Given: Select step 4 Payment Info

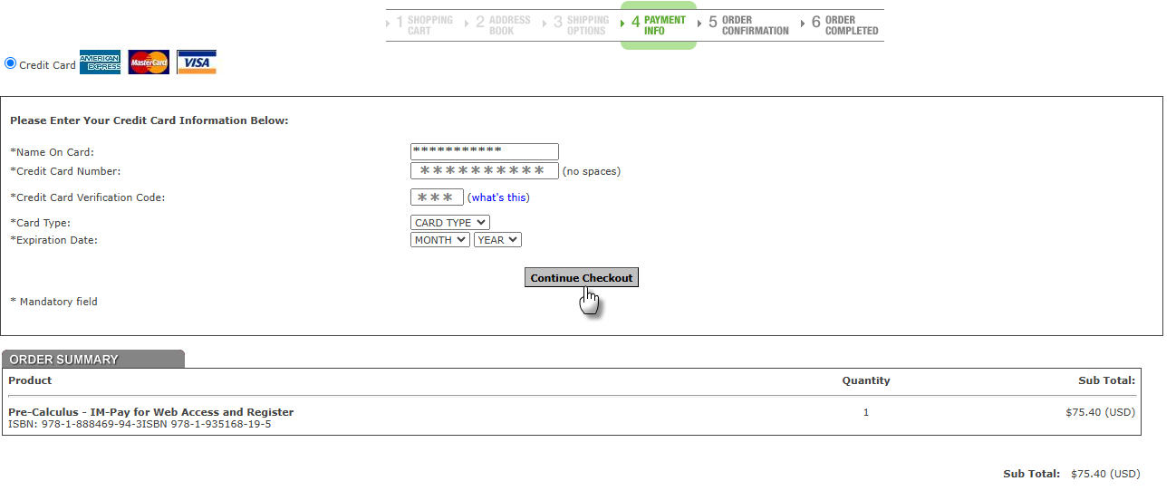Looking at the screenshot, I should point(659,25).
